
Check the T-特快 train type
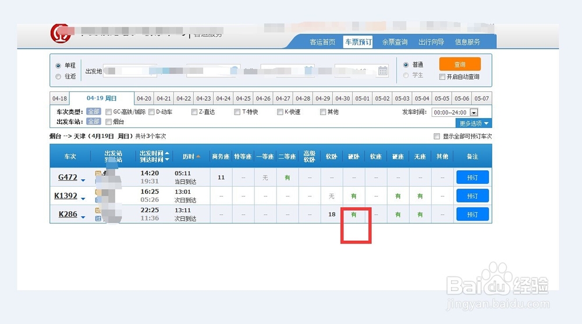pyautogui.click(x=237, y=112)
